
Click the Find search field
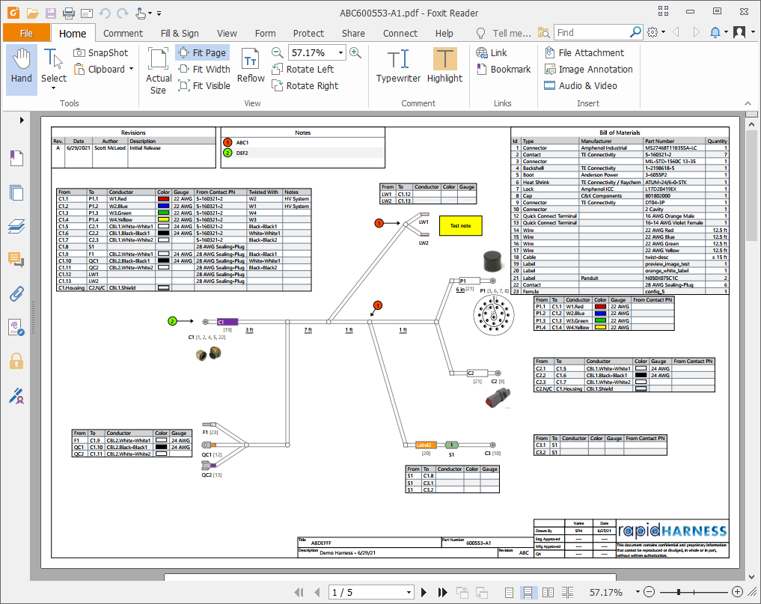[x=591, y=32]
